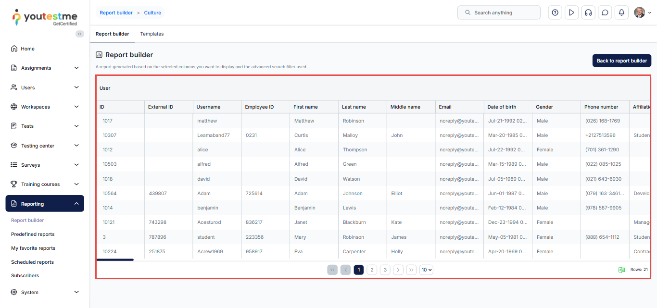Open the notifications bell
The height and width of the screenshot is (308, 657).
(621, 12)
